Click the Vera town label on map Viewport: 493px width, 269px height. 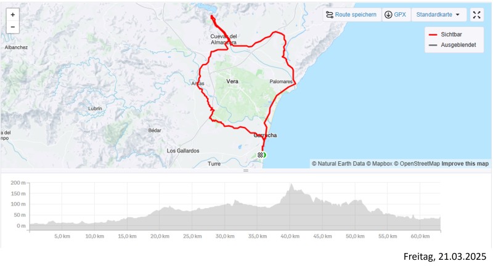coord(232,81)
